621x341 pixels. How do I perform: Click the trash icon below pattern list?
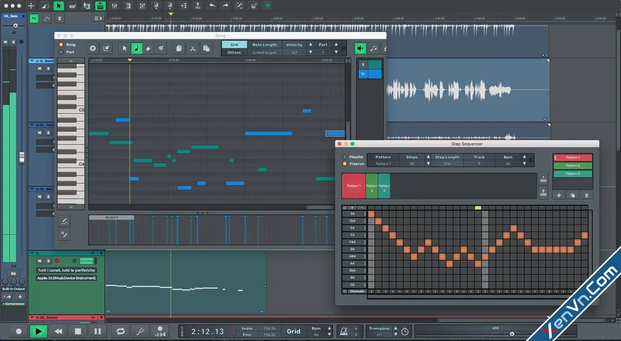(586, 195)
